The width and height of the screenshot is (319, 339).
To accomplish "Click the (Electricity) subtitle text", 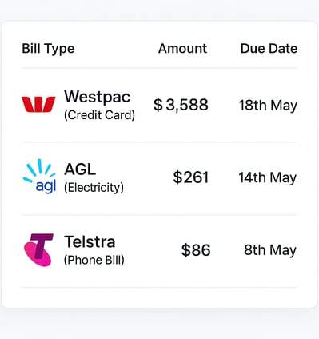I will [x=94, y=188].
